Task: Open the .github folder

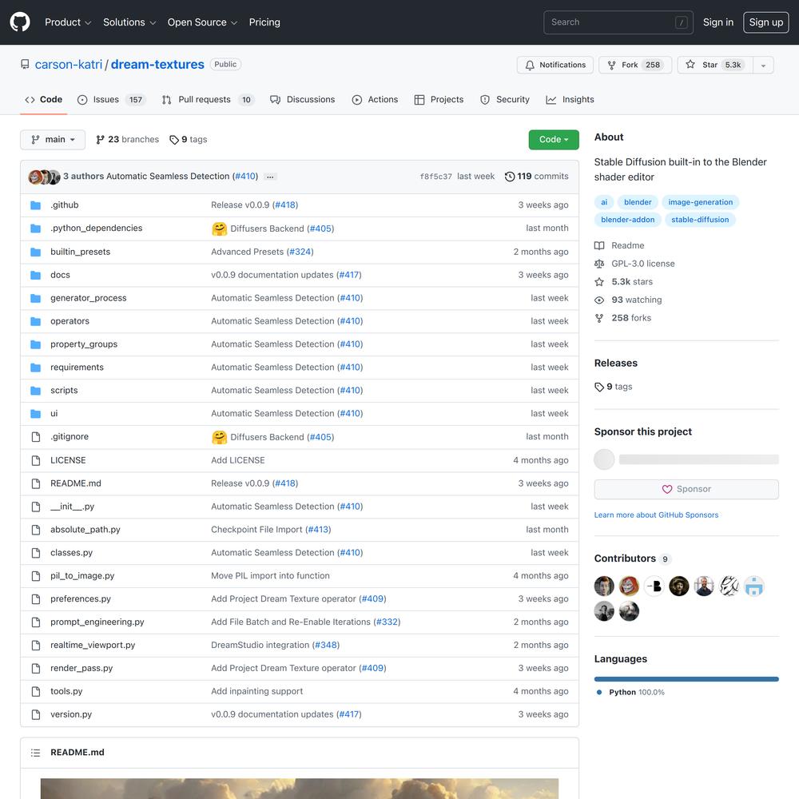Action: 64,205
